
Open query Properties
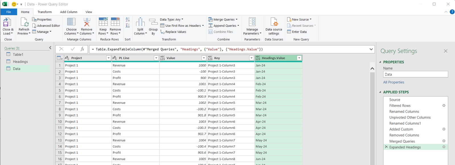click(x=42, y=20)
